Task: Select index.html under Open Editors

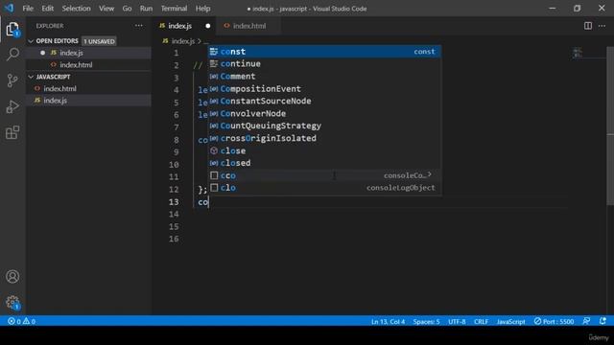Action: [88, 65]
